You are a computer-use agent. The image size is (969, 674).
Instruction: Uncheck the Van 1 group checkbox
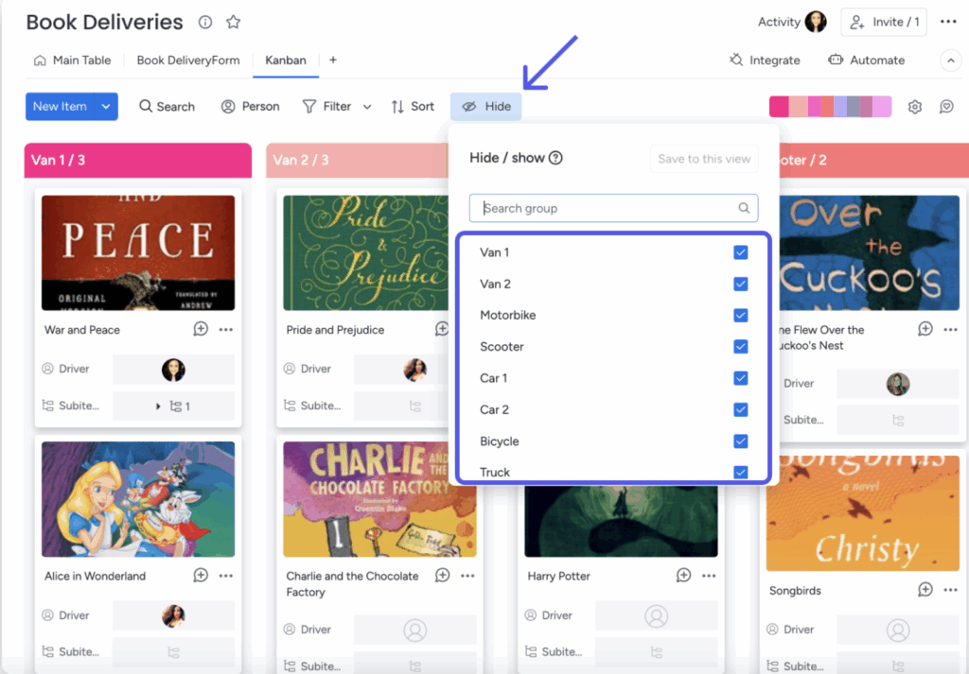point(740,252)
